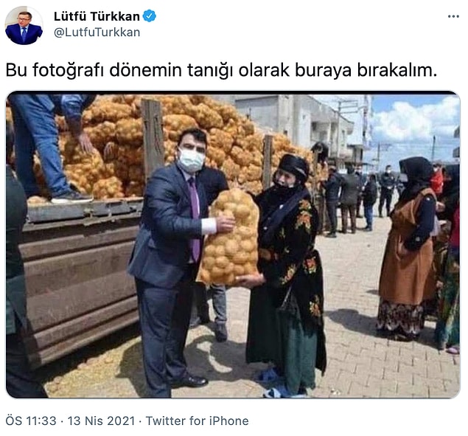Screen dimensions: 468x436
Task: Click the man's purple tie in photo
Action: 194,218
